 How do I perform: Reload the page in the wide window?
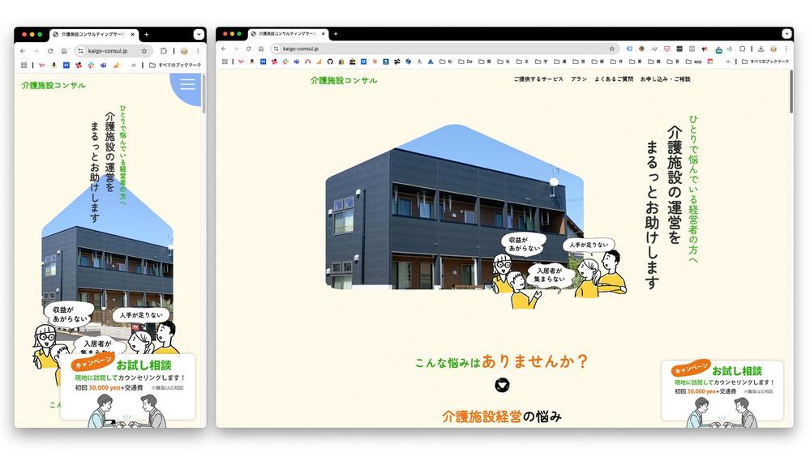click(248, 49)
